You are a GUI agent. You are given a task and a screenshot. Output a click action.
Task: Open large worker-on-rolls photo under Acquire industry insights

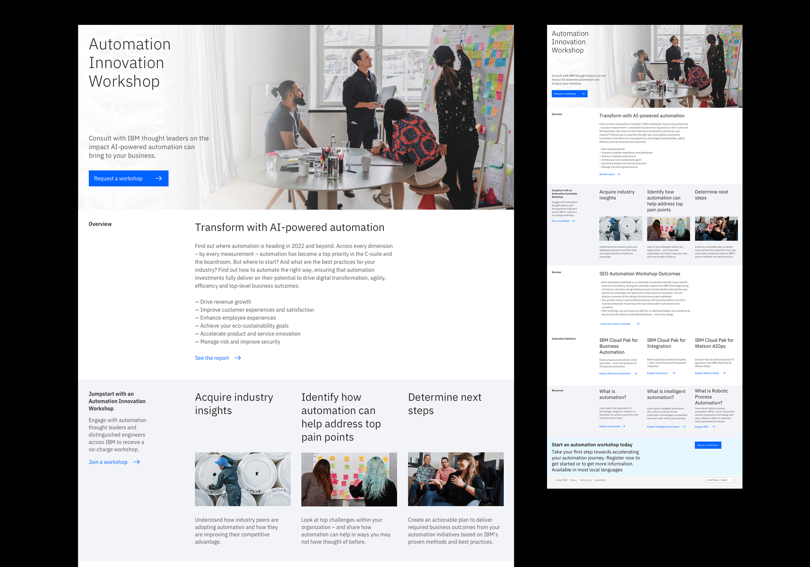(243, 479)
